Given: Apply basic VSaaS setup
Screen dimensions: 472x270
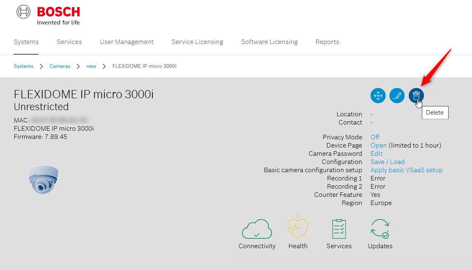Looking at the screenshot, I should (406, 170).
